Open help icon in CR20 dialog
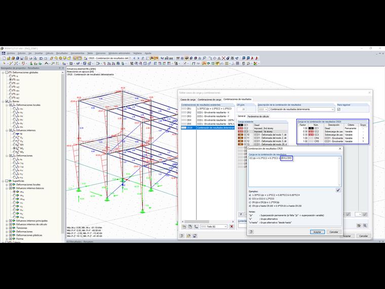 [x=251, y=232]
